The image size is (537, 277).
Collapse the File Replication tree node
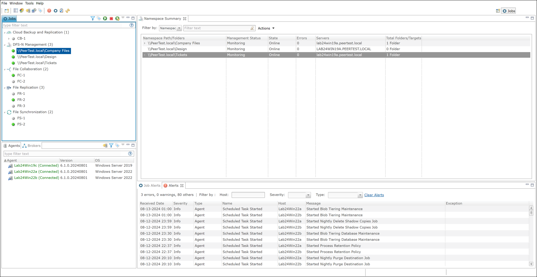tap(5, 88)
